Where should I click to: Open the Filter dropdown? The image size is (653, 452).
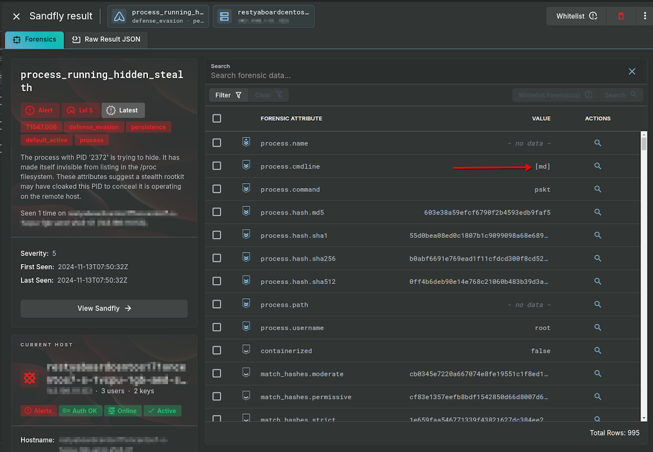[228, 95]
